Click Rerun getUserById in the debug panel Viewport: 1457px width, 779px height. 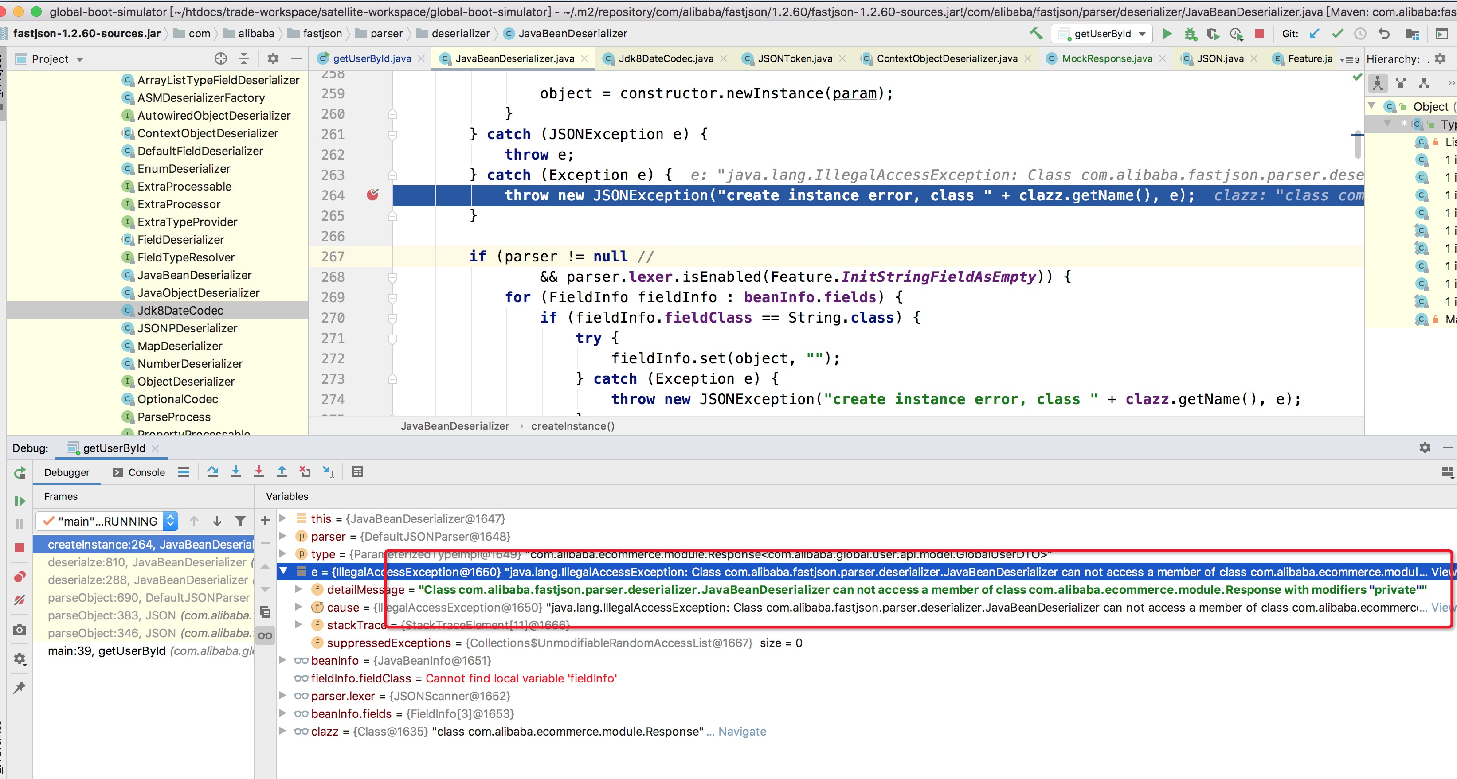(20, 473)
